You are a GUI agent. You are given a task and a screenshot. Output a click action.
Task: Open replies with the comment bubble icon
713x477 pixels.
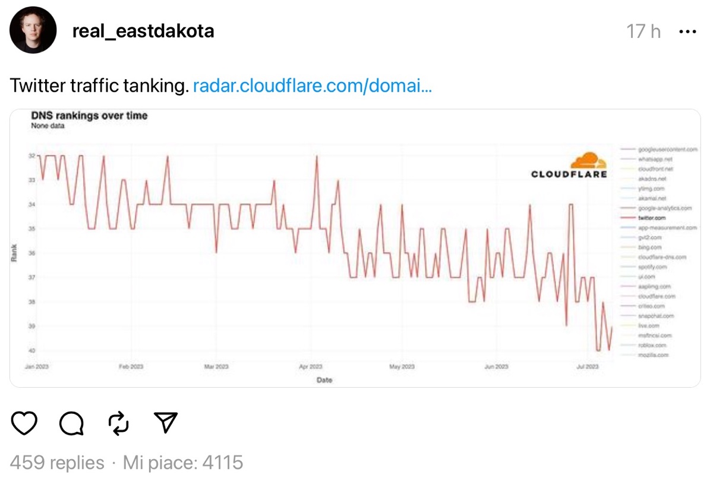(71, 423)
